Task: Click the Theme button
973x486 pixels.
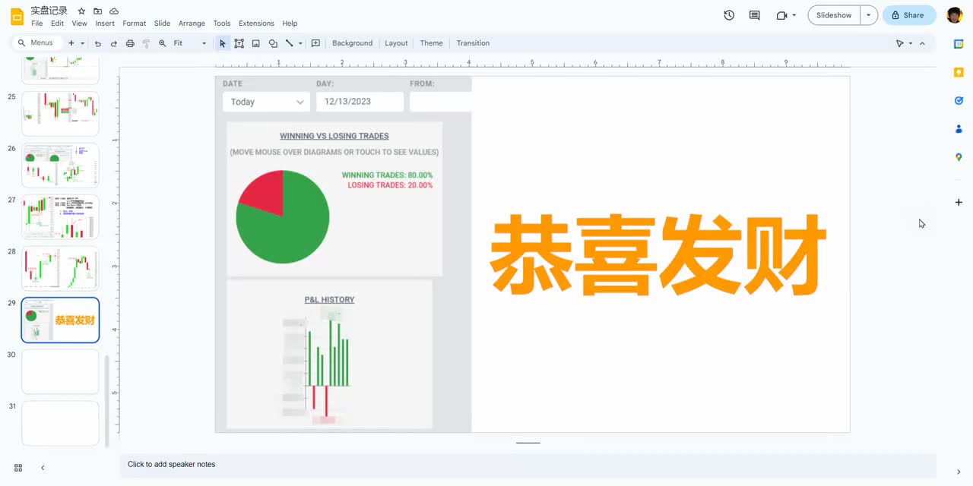Action: (x=431, y=43)
